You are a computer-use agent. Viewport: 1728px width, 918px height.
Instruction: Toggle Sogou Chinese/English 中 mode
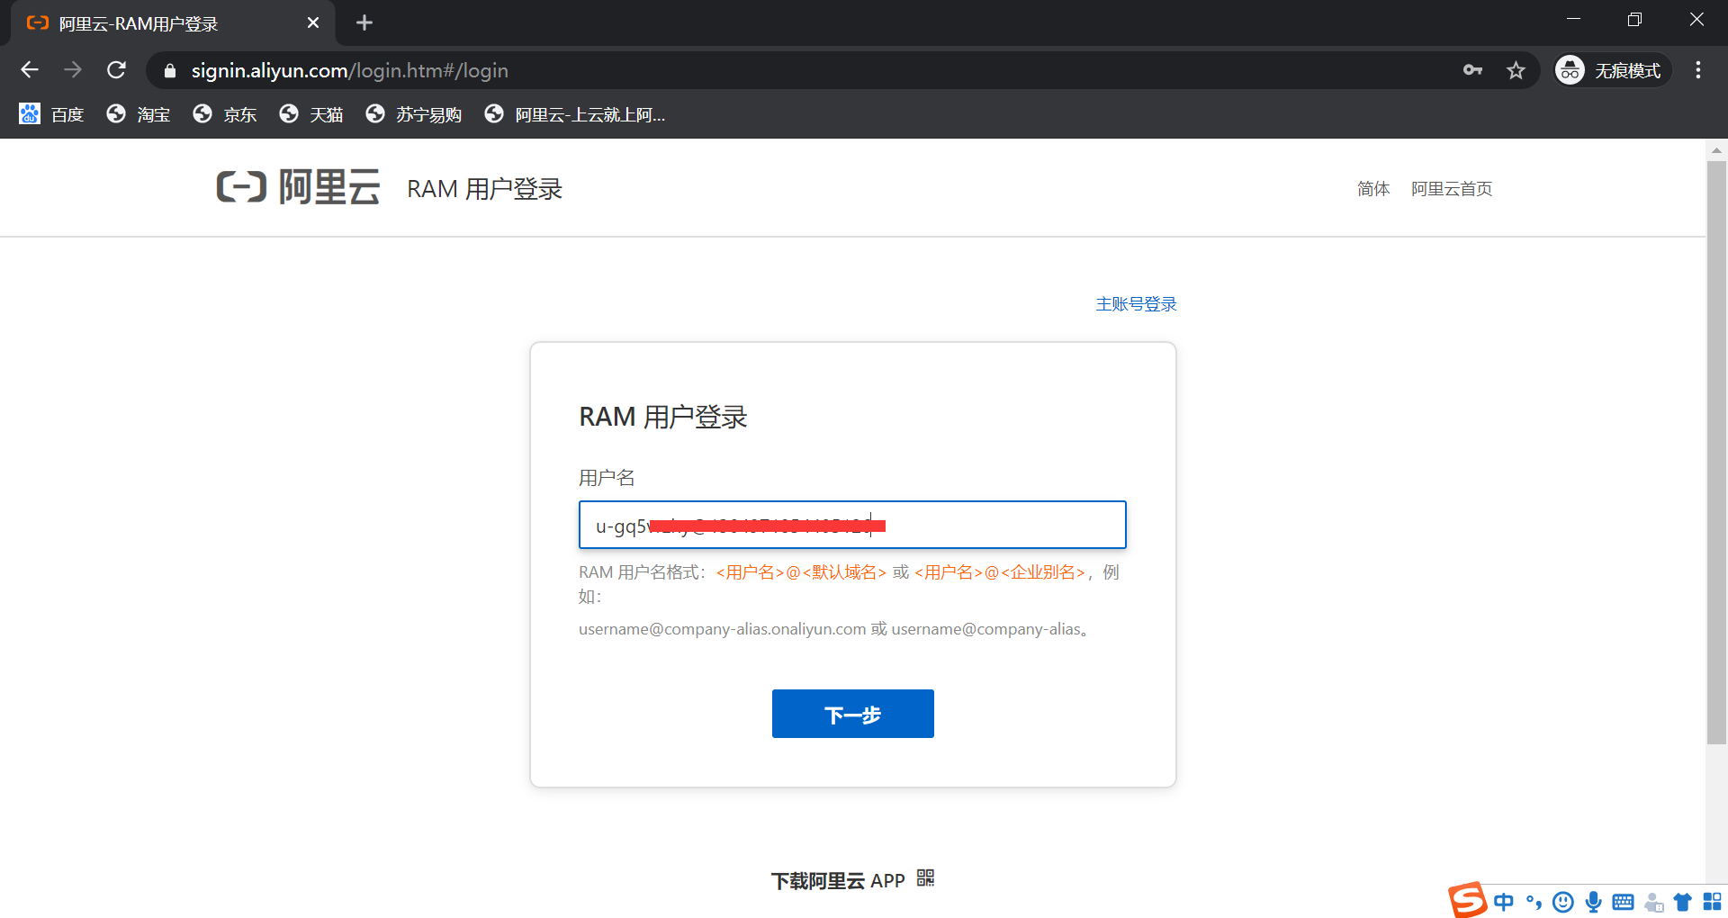pos(1503,902)
